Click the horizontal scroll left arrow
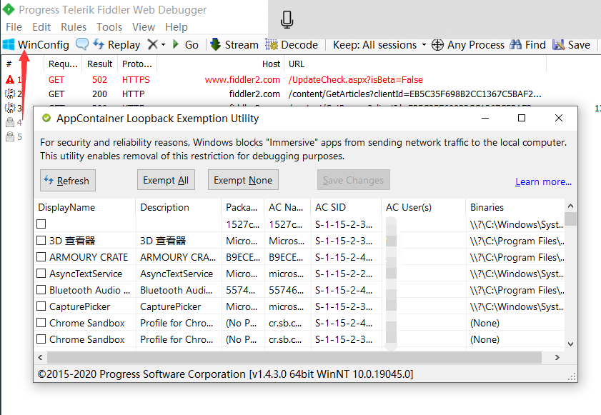Image resolution: width=601 pixels, height=415 pixels. [x=40, y=357]
